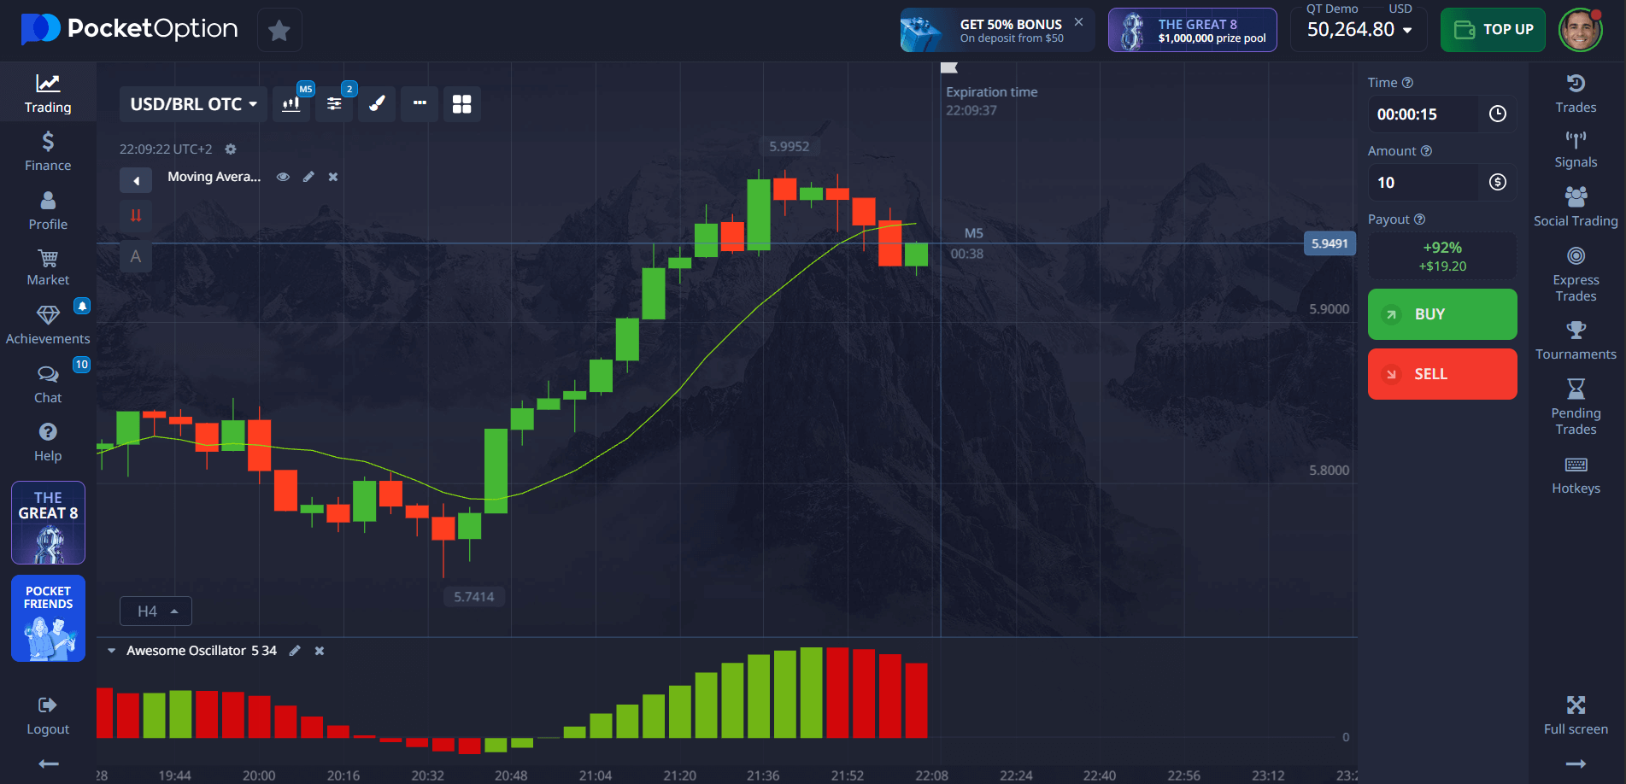1626x784 pixels.
Task: Click the trade amount input field
Action: click(x=1423, y=183)
